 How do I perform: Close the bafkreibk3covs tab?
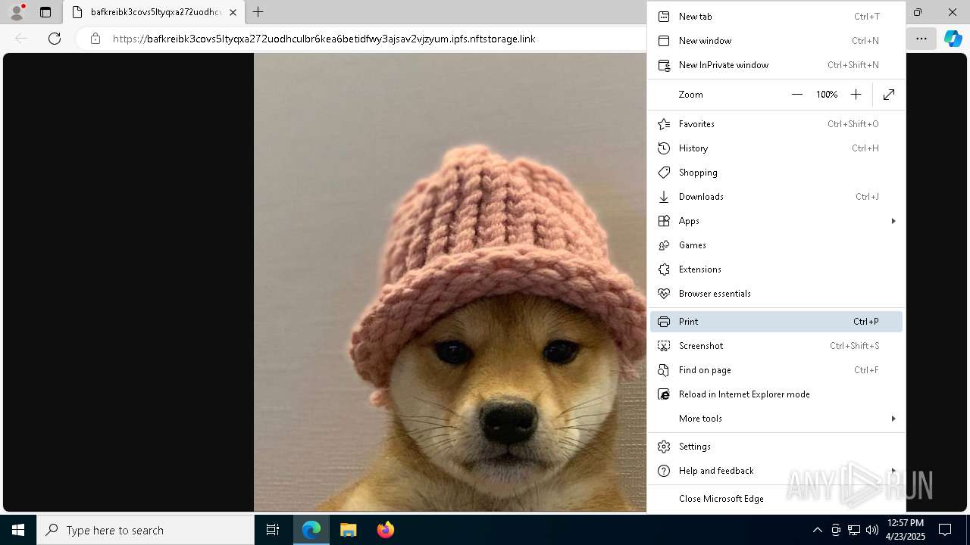[x=233, y=12]
